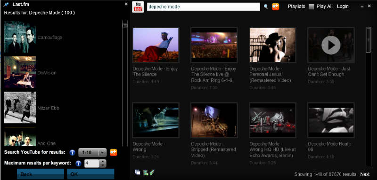The width and height of the screenshot is (377, 180).
Task: Increase maximum results per keyword stepper
Action: pos(103,162)
